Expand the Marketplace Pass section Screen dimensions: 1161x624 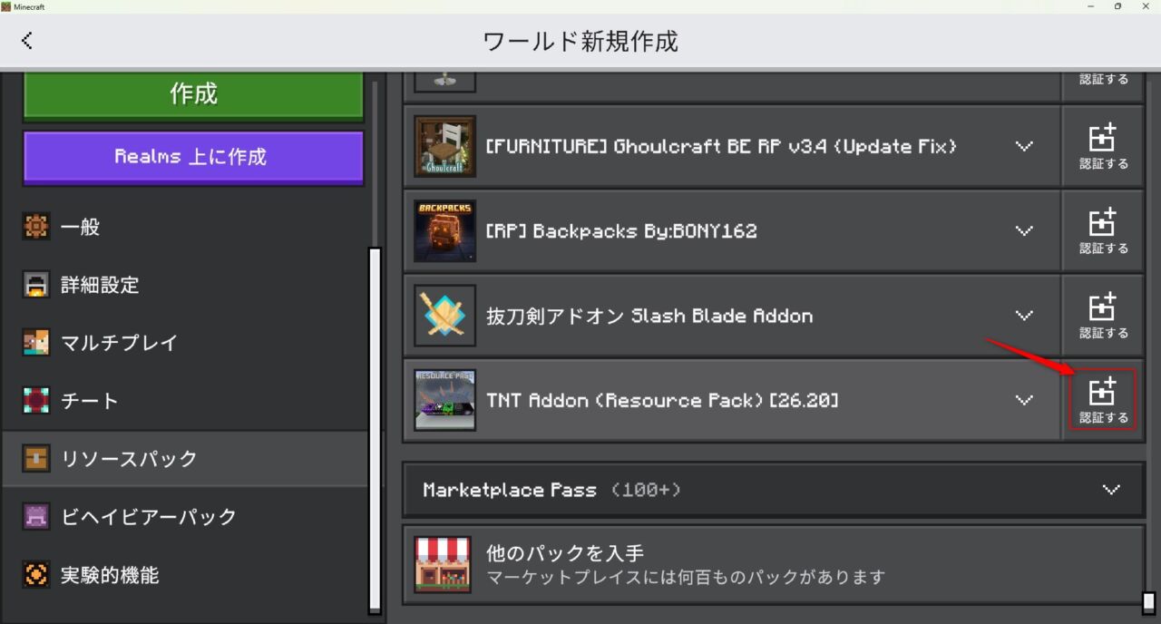pyautogui.click(x=774, y=490)
